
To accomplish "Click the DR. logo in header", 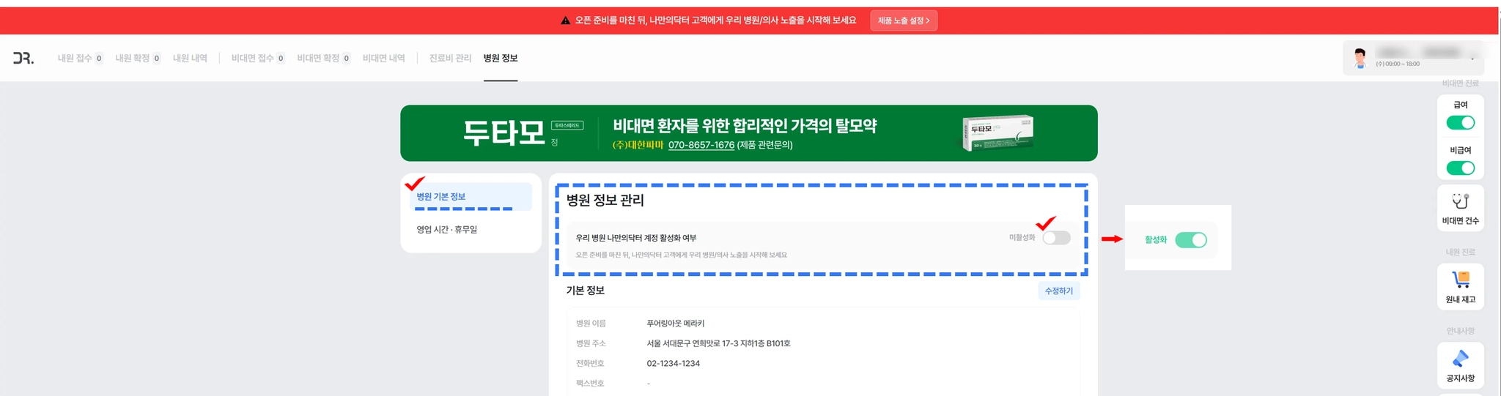I will [23, 58].
